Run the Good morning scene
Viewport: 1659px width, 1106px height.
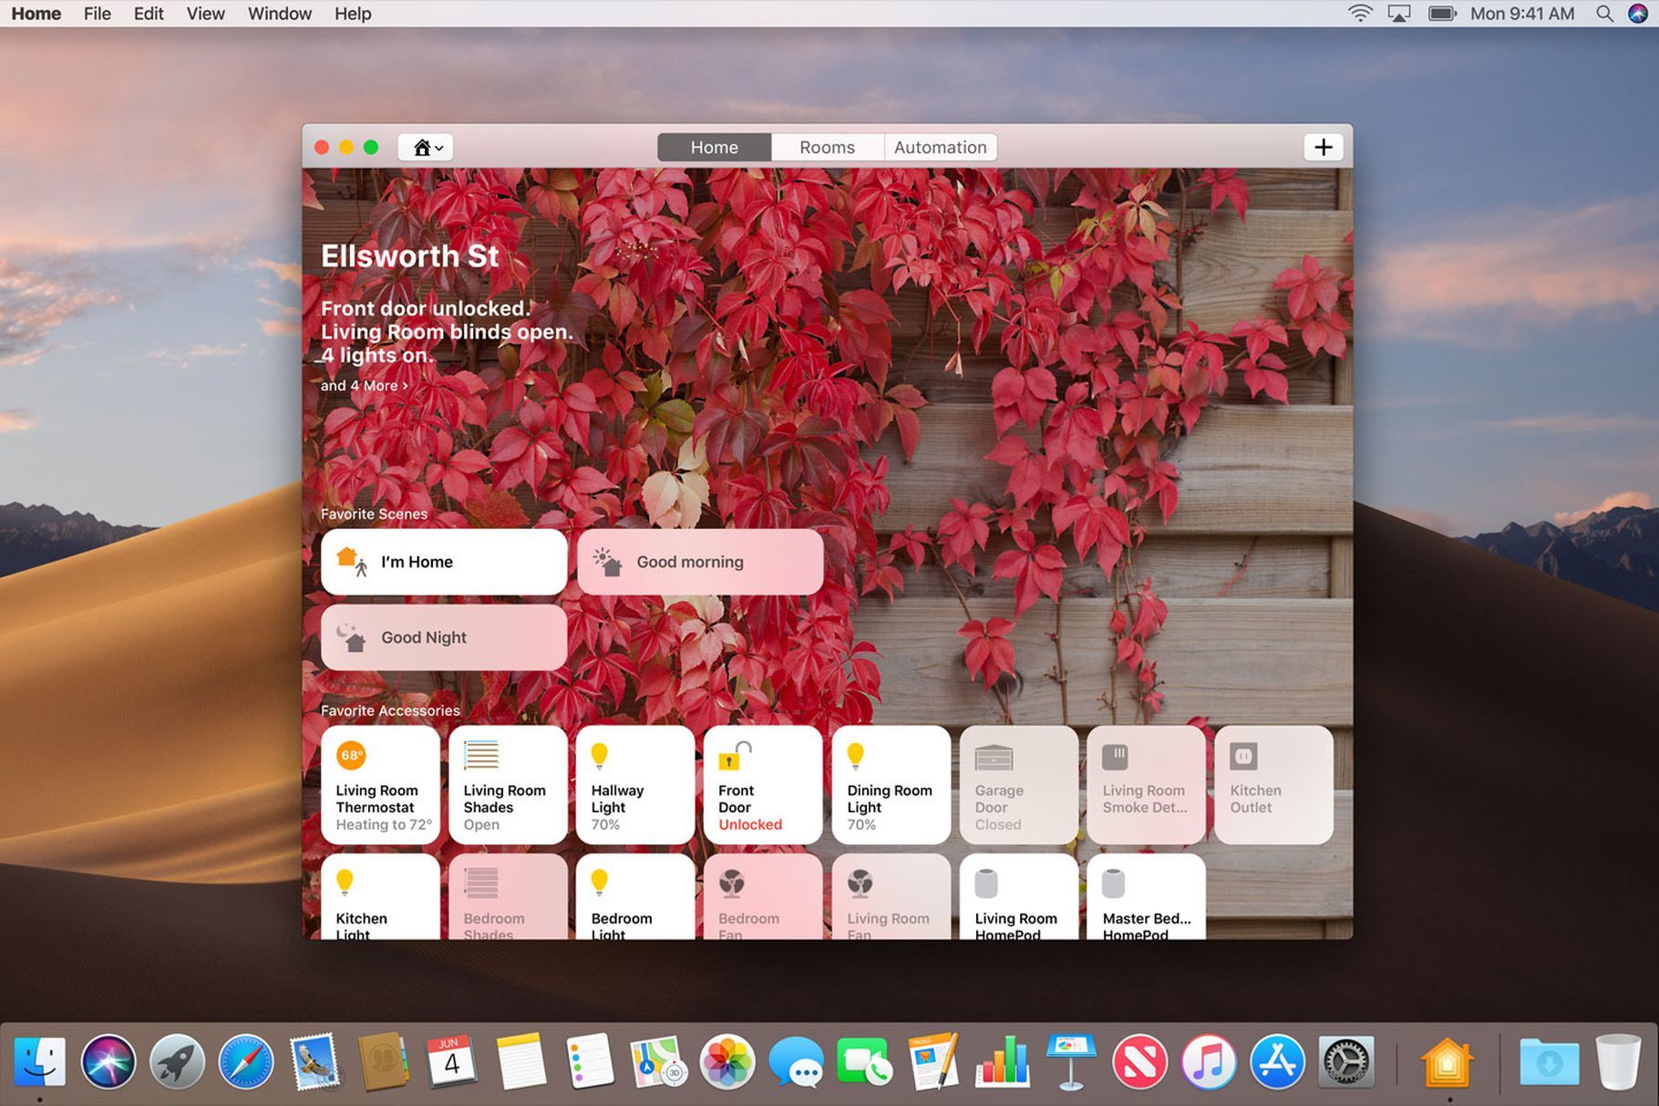click(700, 562)
